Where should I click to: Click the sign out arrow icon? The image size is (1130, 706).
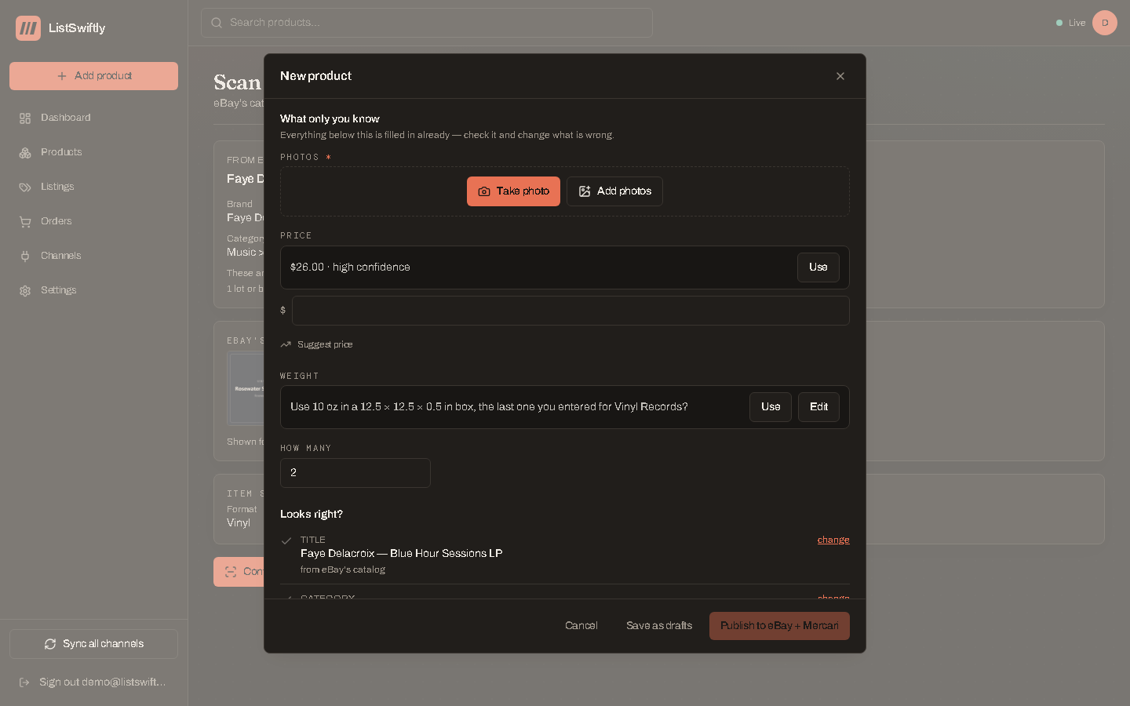coord(24,682)
